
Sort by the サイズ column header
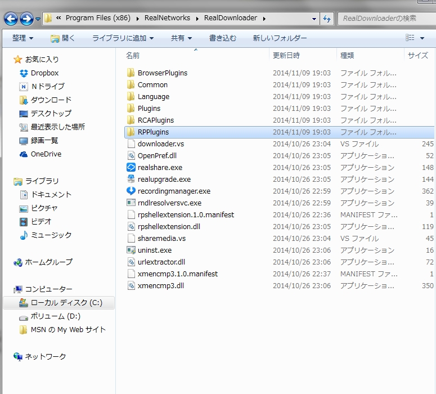[x=417, y=55]
